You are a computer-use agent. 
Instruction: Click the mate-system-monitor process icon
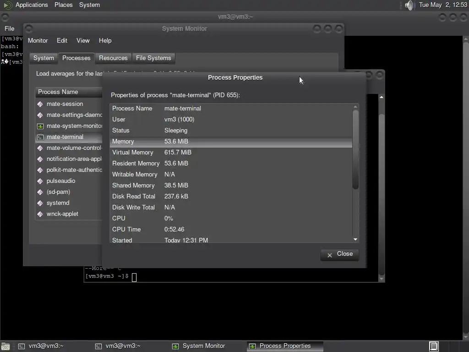40,126
